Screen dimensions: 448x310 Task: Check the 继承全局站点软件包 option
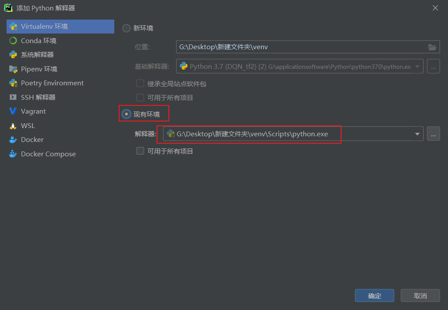point(140,84)
